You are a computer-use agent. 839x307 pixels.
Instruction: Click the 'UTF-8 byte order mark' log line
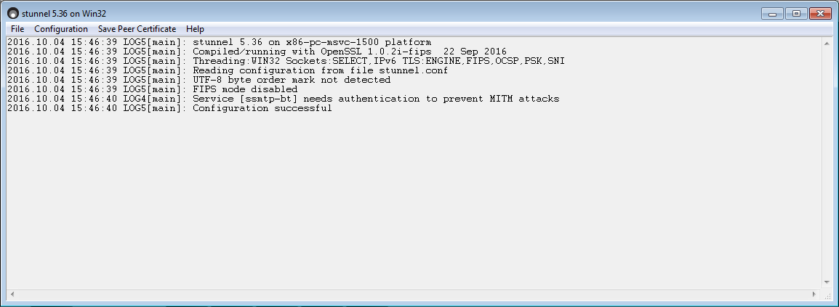[199, 80]
